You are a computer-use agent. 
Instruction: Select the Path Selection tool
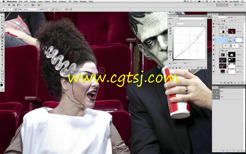point(2,65)
